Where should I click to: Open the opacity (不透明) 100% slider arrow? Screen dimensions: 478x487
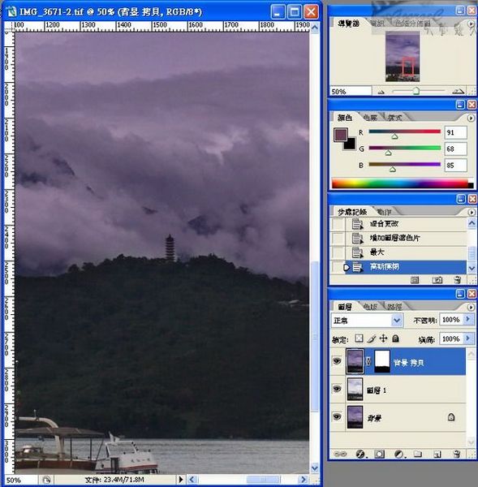click(467, 319)
